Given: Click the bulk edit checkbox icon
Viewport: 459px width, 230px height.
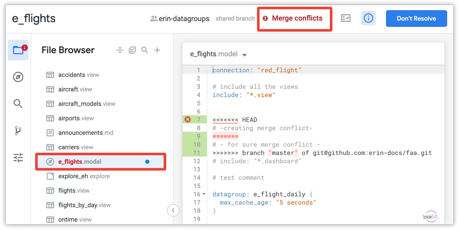Looking at the screenshot, I should pos(132,50).
